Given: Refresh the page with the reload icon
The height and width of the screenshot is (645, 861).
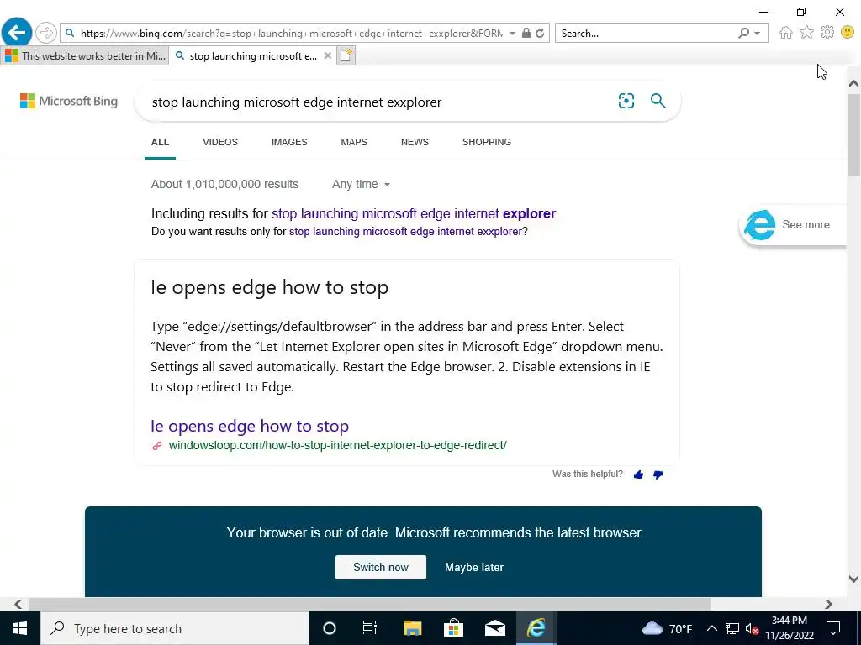Looking at the screenshot, I should pyautogui.click(x=541, y=33).
